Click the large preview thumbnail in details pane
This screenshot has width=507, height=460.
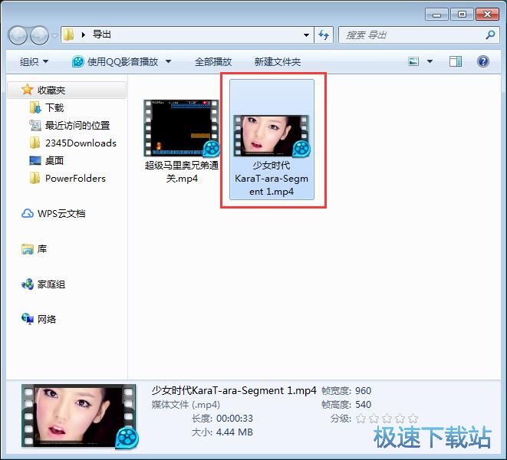[x=79, y=416]
